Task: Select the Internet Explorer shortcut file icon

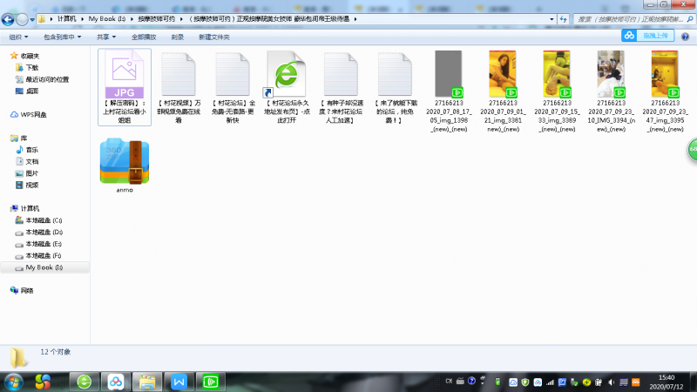Action: (287, 74)
